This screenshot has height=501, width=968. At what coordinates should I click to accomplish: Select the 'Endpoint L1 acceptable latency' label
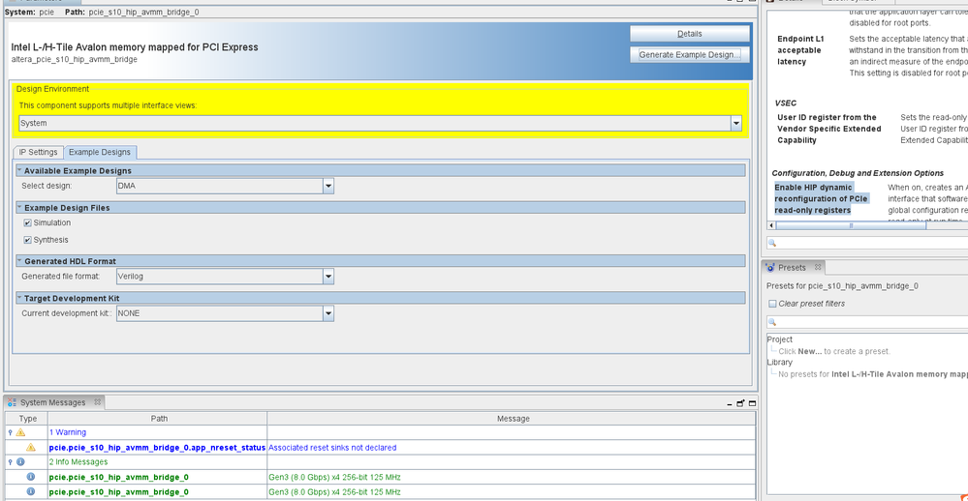[x=800, y=50]
